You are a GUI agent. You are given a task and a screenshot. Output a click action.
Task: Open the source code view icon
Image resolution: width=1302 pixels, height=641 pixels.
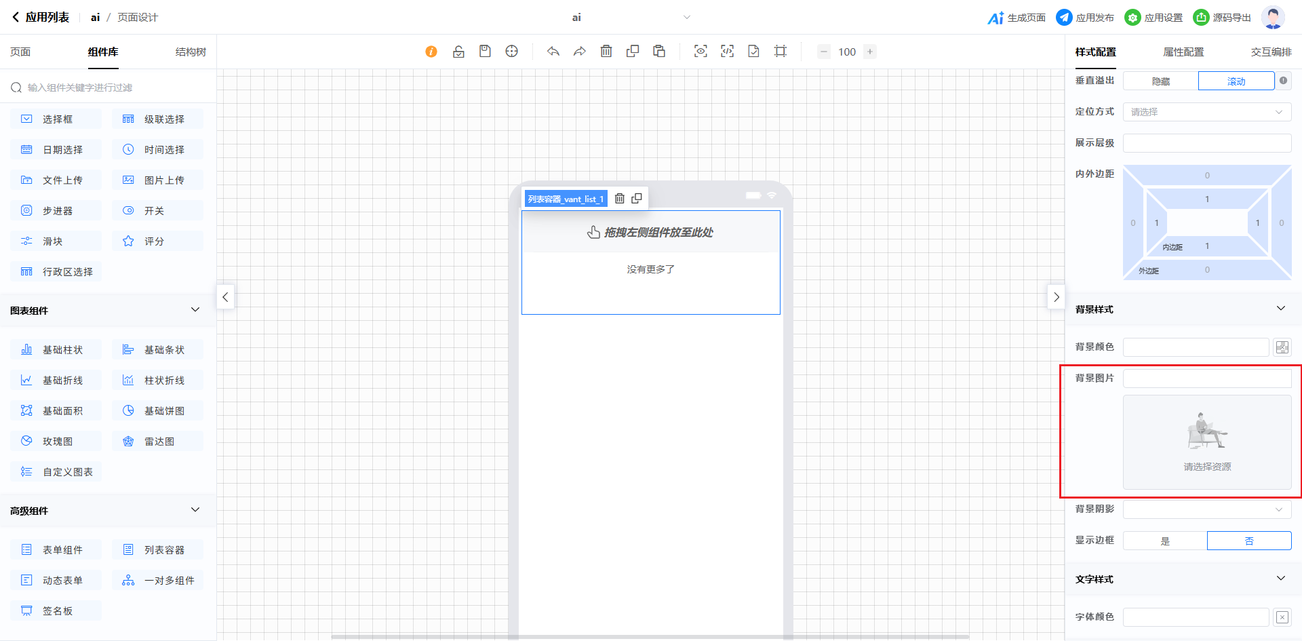pos(727,52)
